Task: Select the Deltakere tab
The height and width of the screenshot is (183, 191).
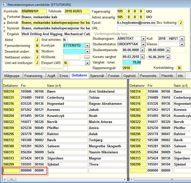Action: pos(79,75)
